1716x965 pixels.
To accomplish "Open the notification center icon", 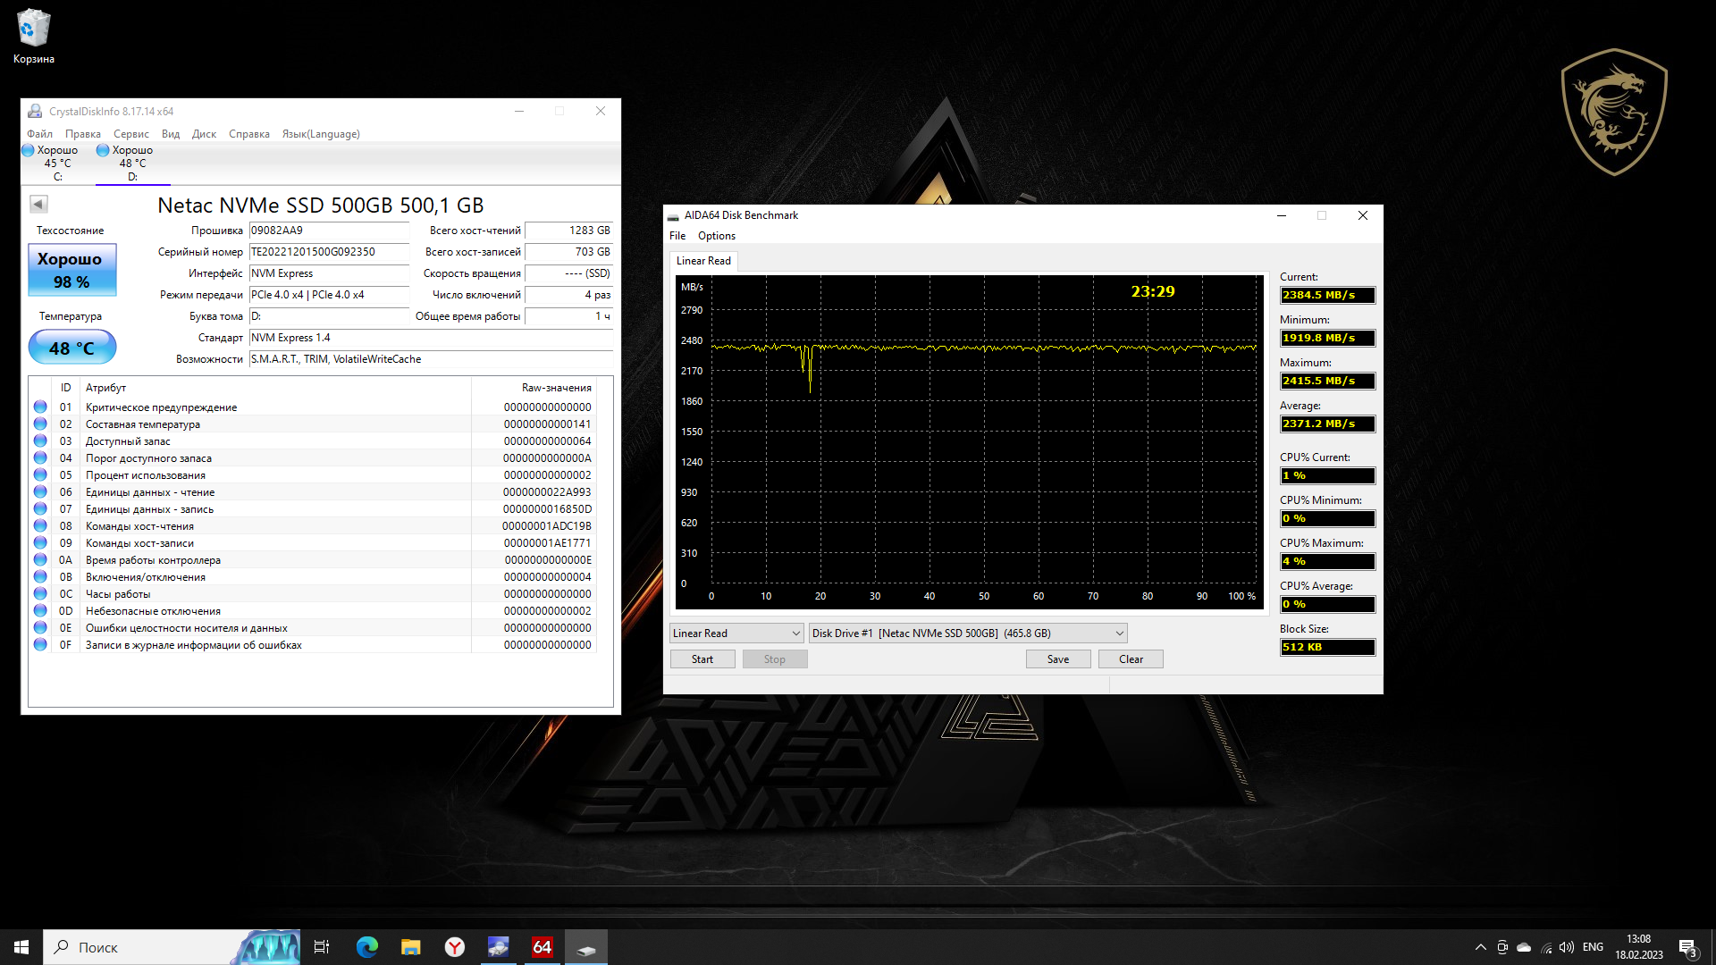I will tap(1688, 948).
